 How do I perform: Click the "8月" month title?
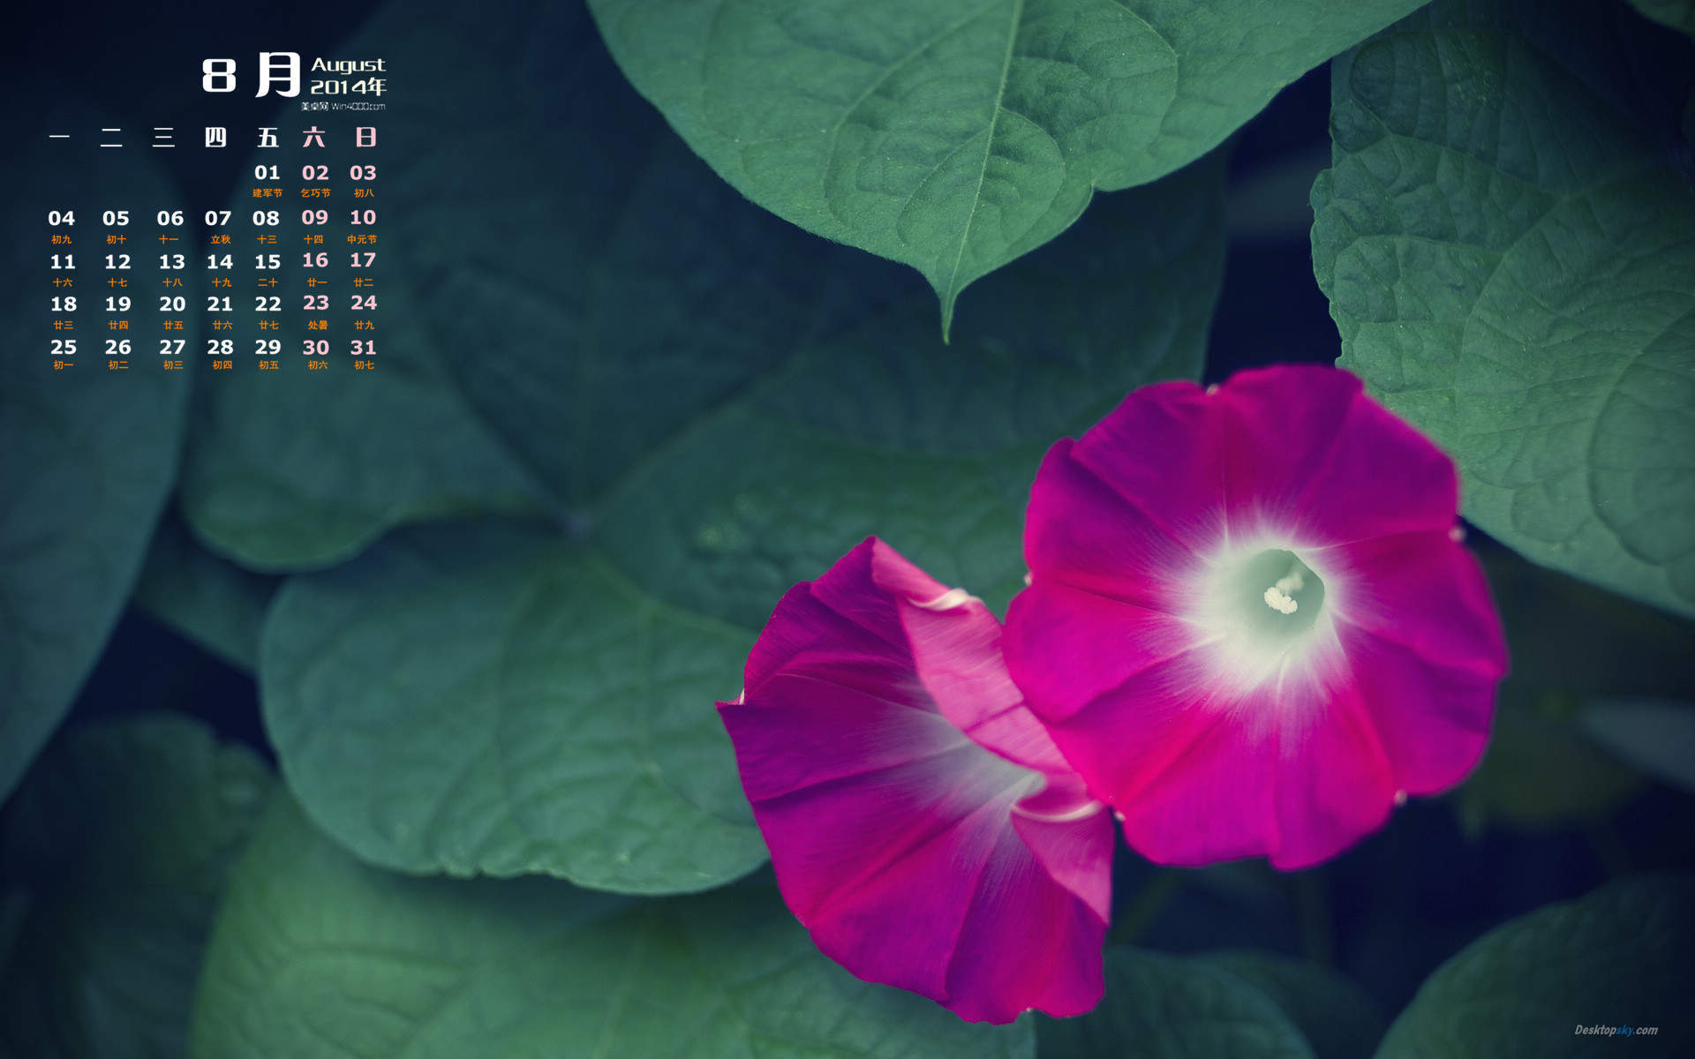252,74
